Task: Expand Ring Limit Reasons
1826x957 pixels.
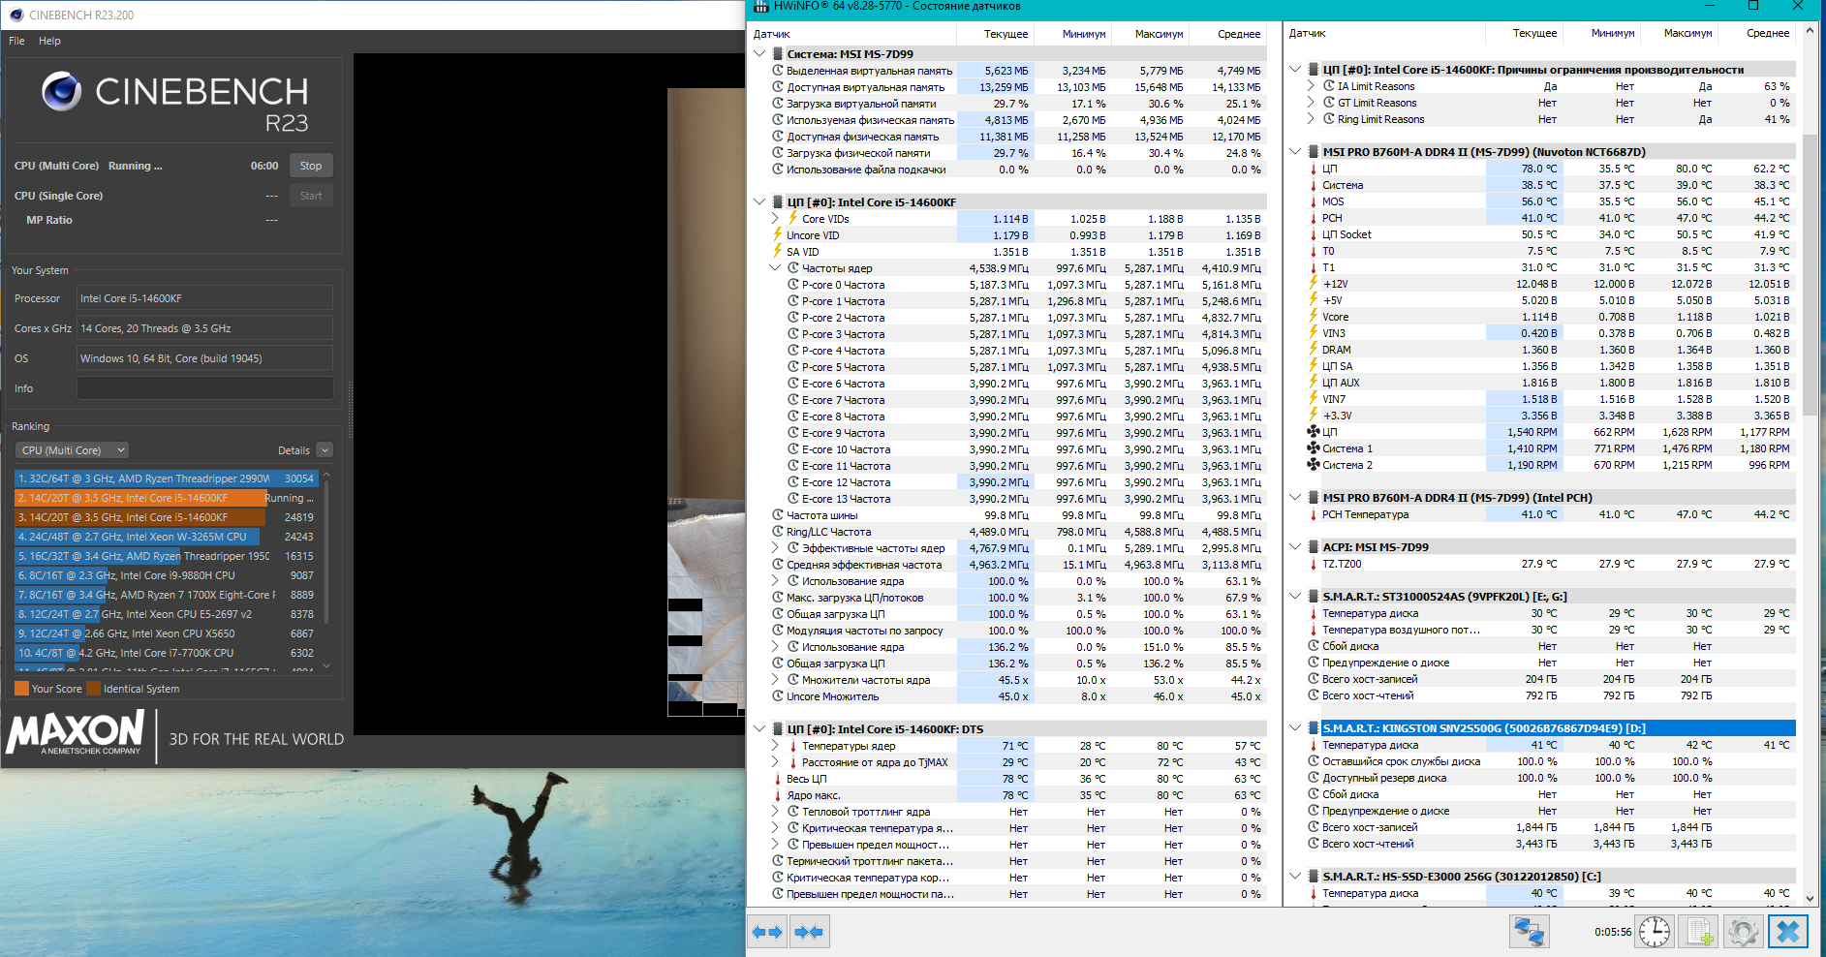Action: [x=1312, y=119]
